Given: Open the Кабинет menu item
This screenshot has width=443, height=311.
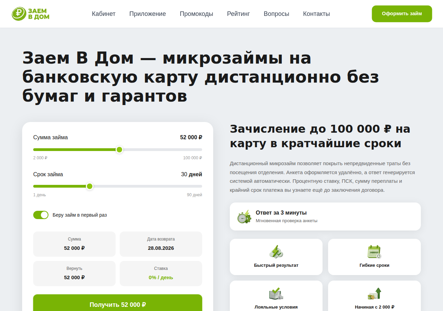Looking at the screenshot, I should [x=104, y=14].
